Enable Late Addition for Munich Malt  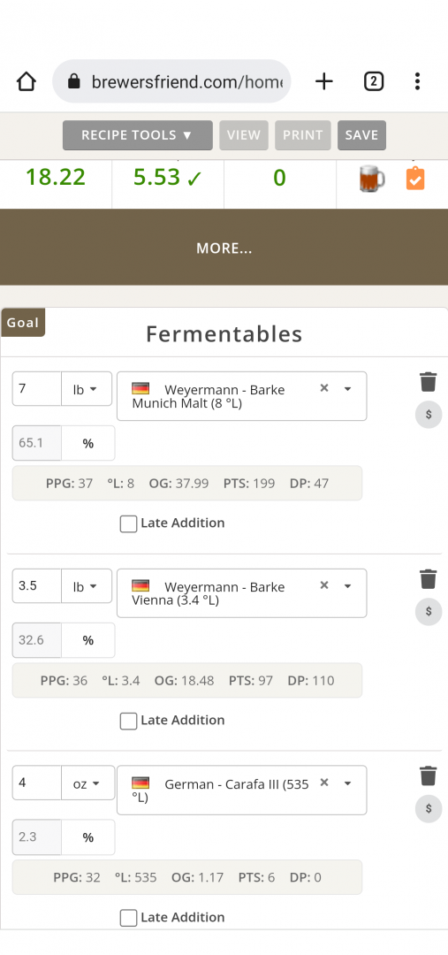128,523
